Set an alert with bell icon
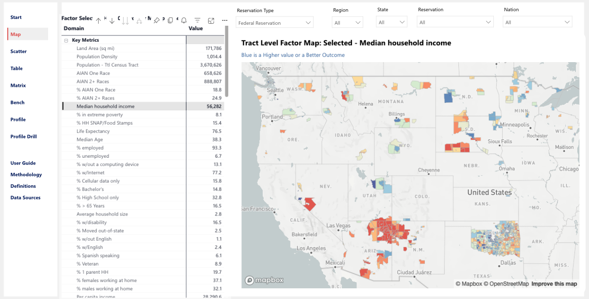 184,20
